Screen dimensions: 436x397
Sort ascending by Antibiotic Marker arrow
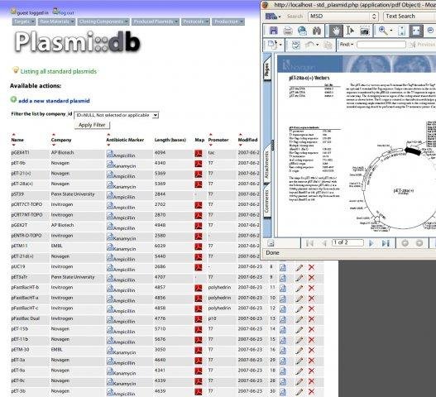[x=108, y=135]
